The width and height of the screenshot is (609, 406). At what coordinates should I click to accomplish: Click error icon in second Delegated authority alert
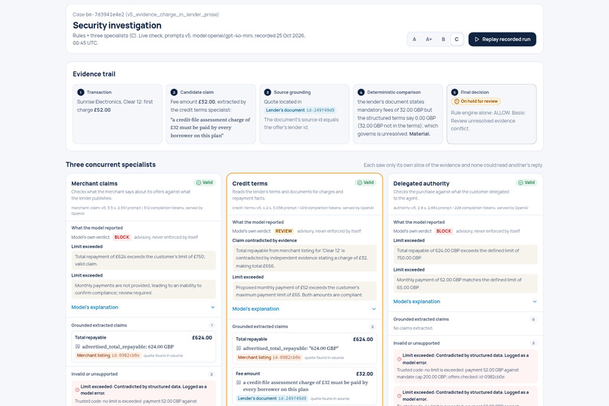399,396
